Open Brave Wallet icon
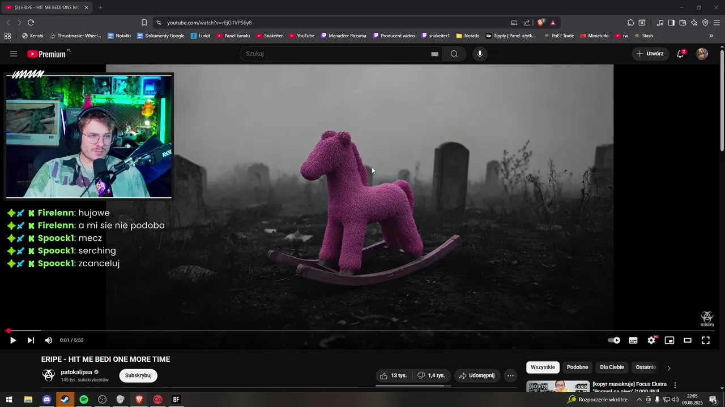The width and height of the screenshot is (725, 407). pos(683,23)
